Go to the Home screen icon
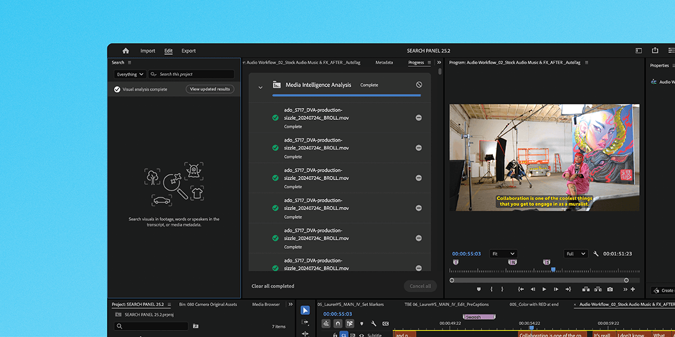 pos(125,51)
